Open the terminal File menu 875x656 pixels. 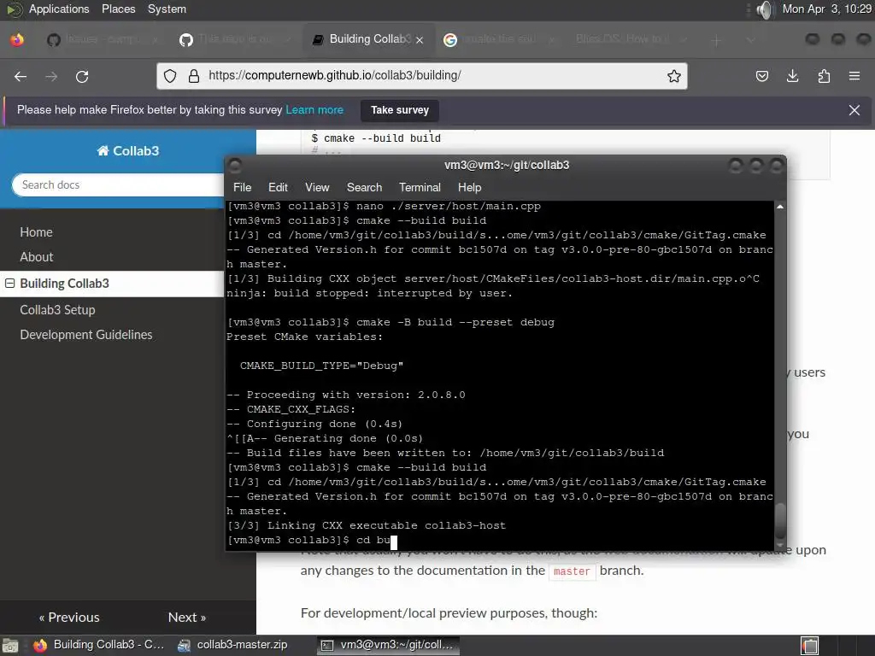(242, 187)
